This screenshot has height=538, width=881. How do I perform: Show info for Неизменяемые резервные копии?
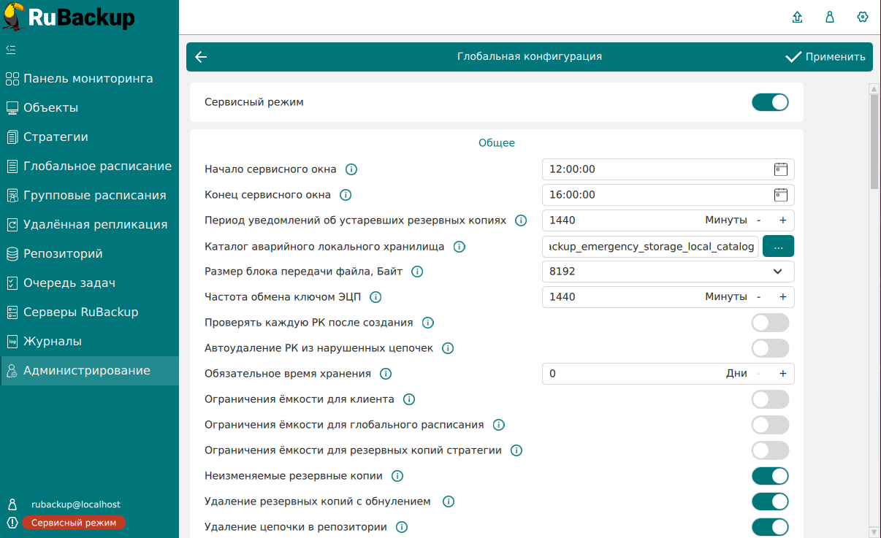click(x=397, y=476)
